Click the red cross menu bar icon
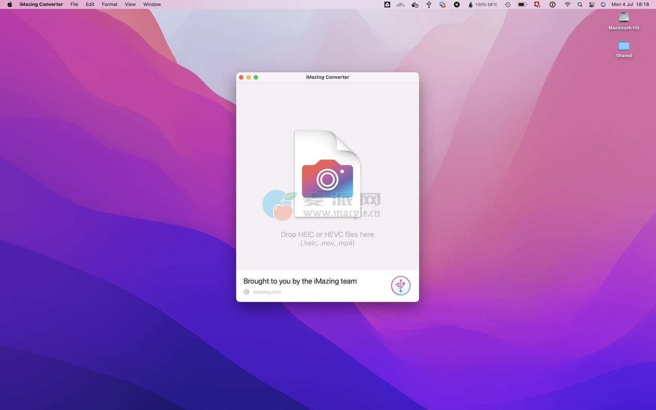Screen dimensions: 656x410 pyautogui.click(x=537, y=5)
